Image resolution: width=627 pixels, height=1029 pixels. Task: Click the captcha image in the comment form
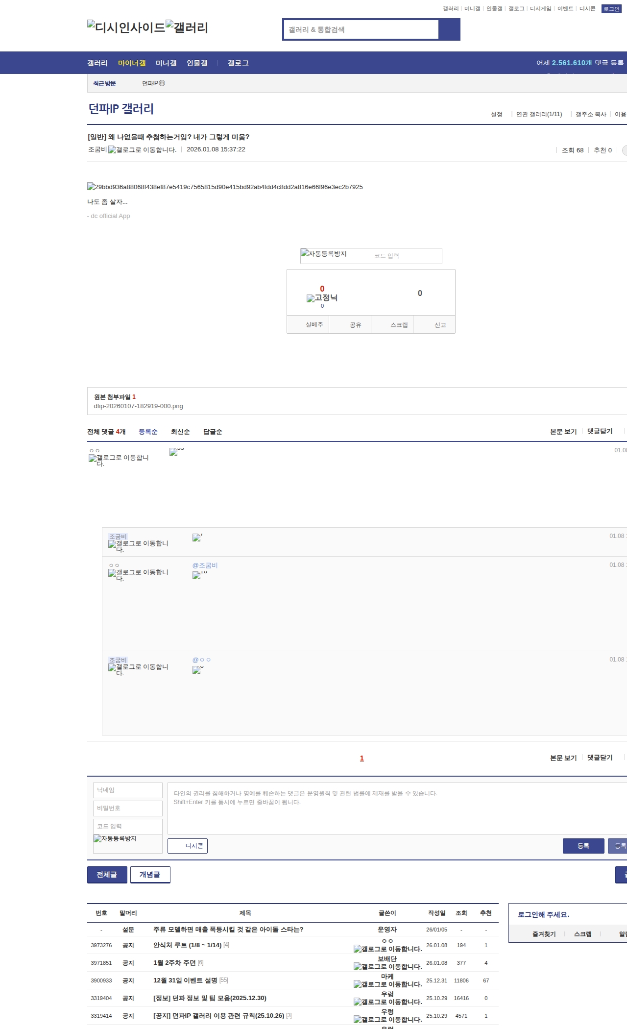pos(115,838)
